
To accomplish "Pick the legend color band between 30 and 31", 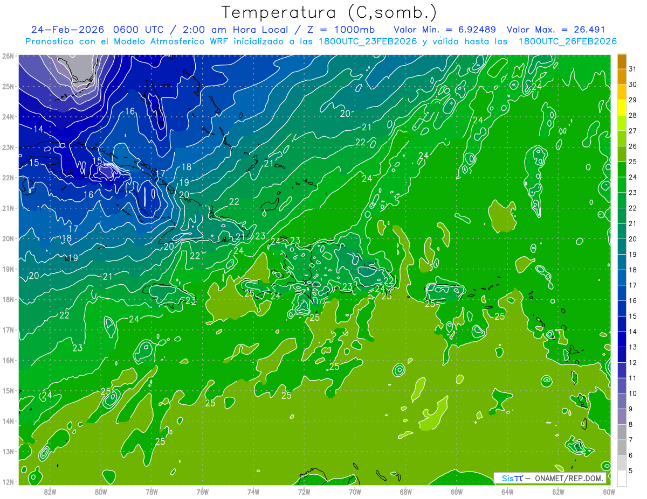I will click(622, 77).
